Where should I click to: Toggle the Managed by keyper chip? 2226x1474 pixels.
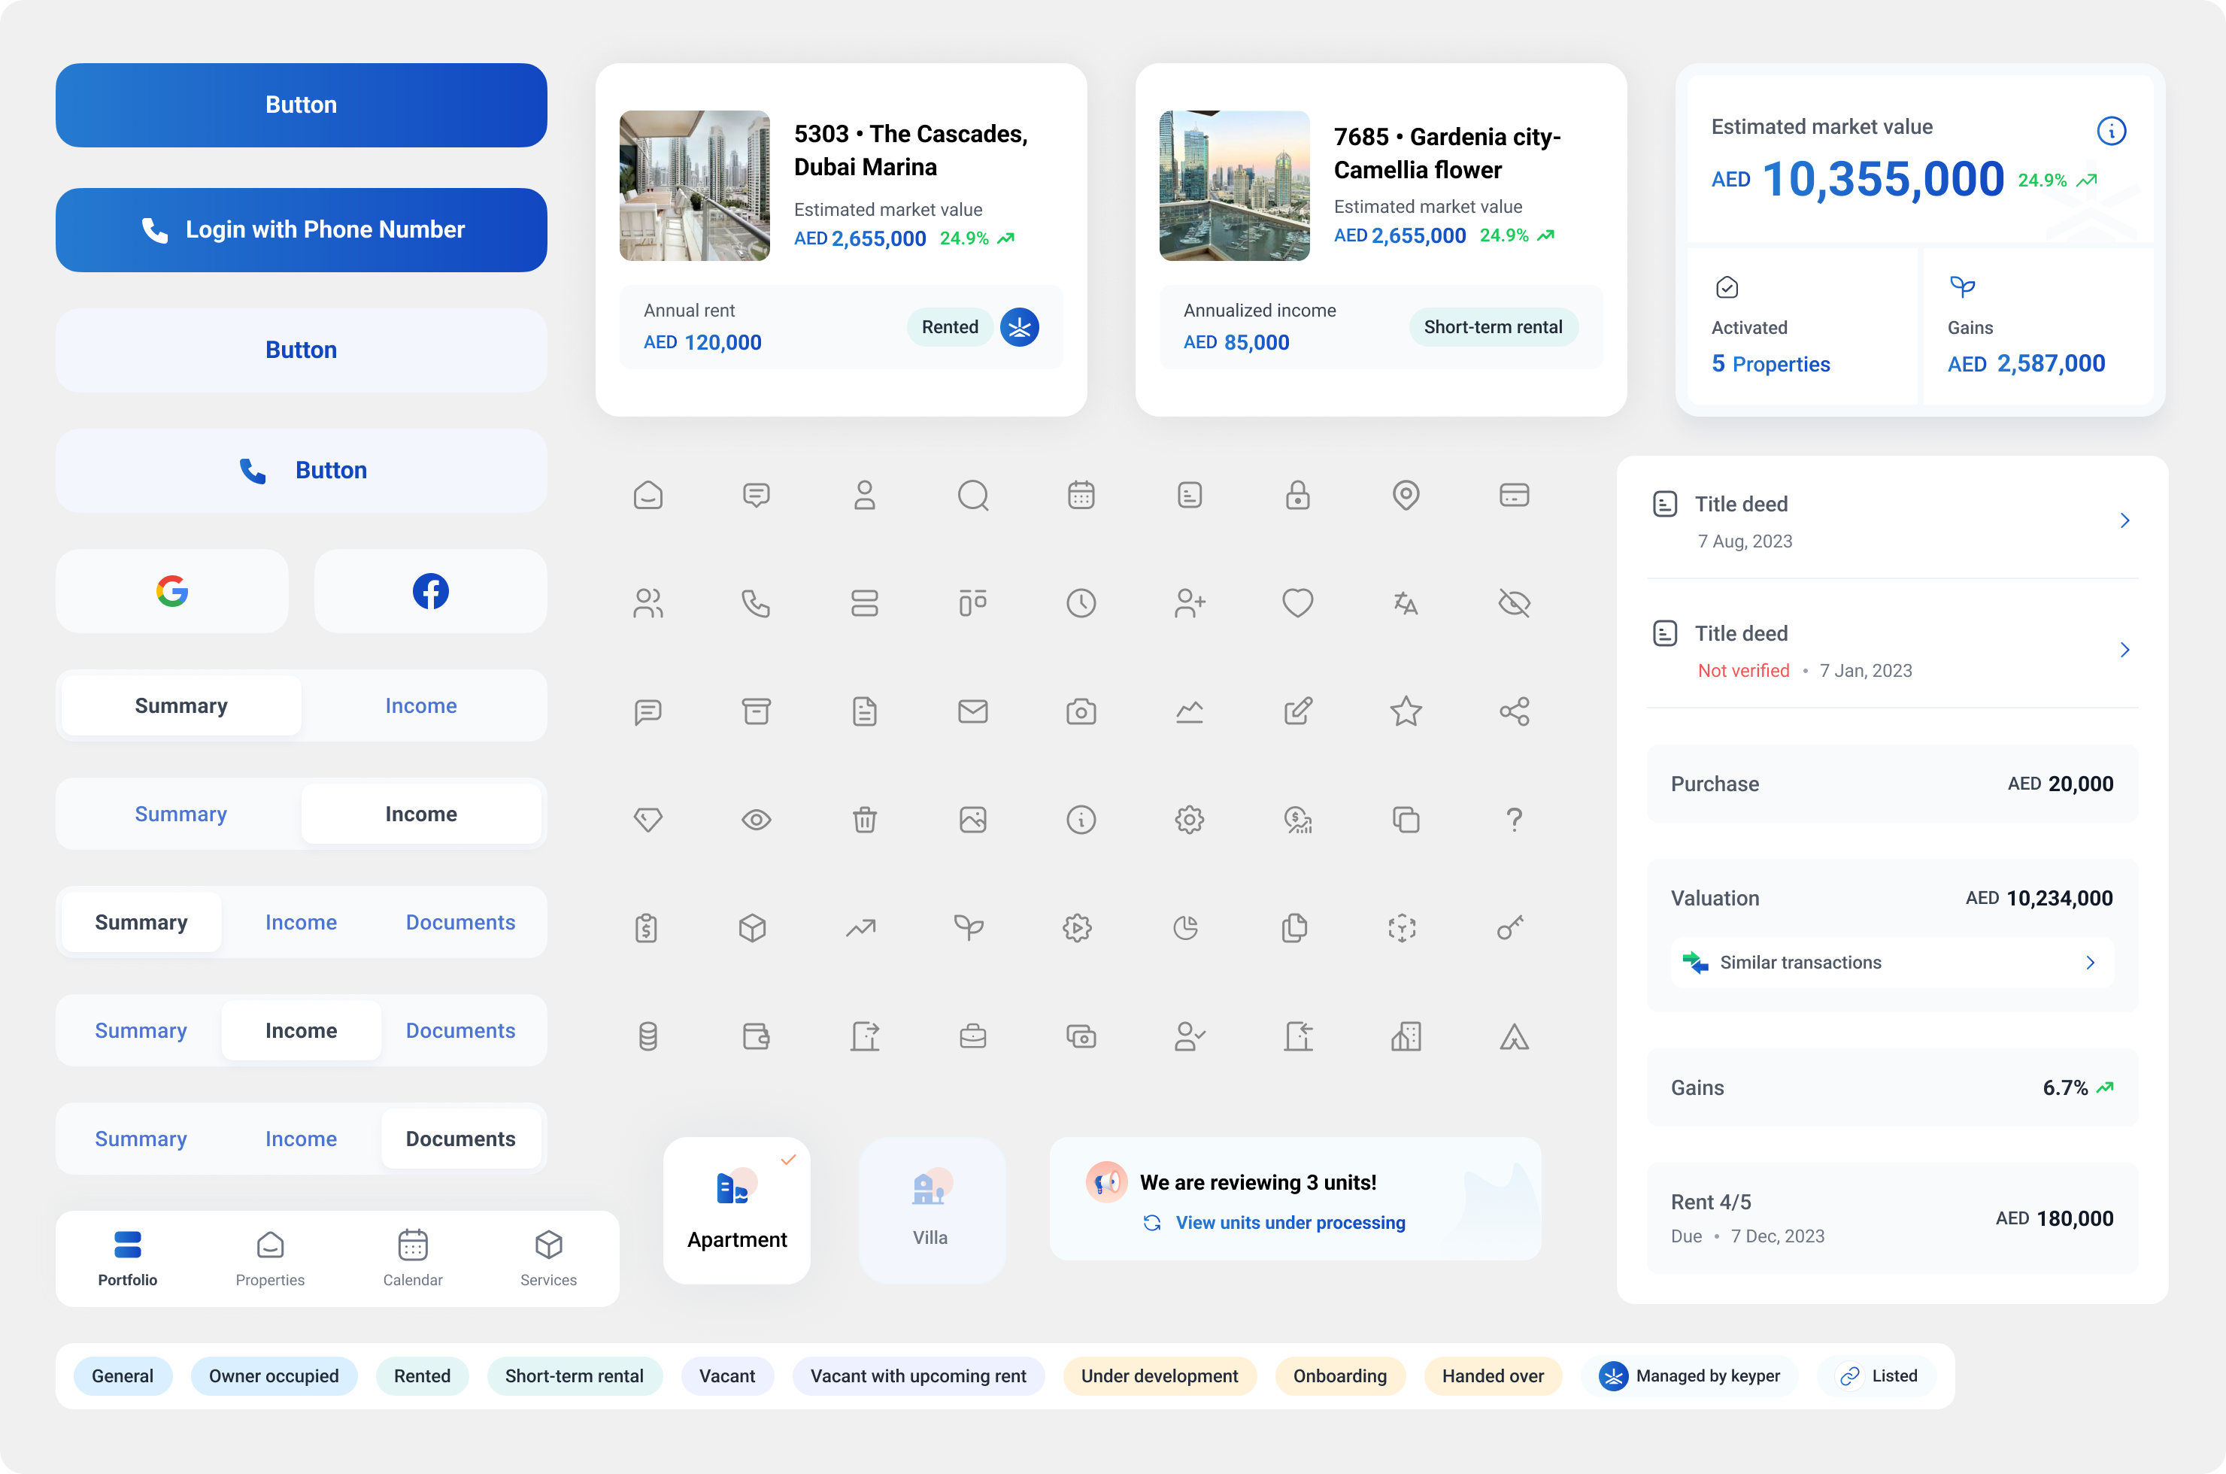pyautogui.click(x=1689, y=1376)
